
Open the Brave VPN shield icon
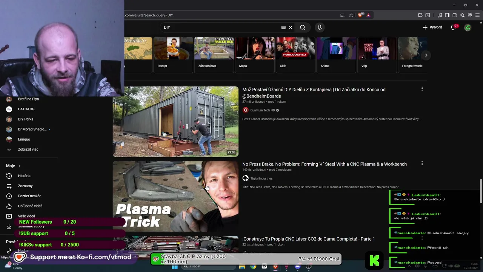tap(470, 15)
